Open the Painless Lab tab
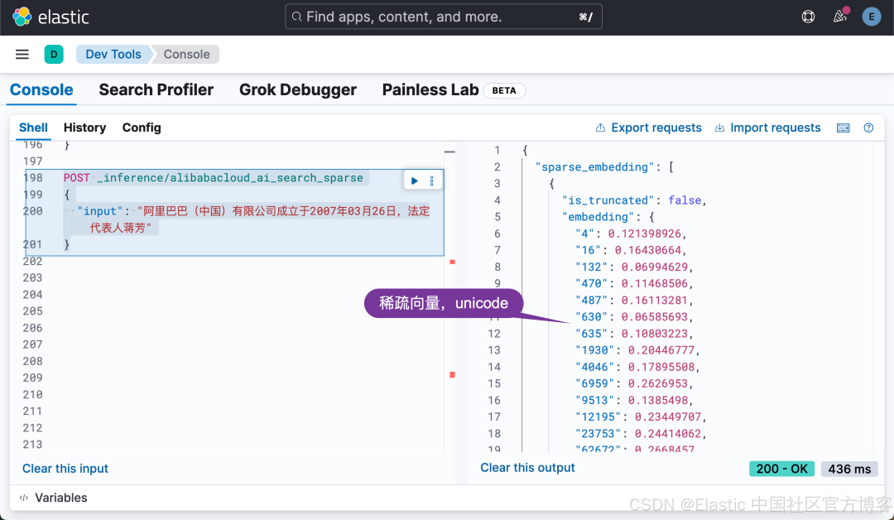The width and height of the screenshot is (894, 520). (430, 89)
